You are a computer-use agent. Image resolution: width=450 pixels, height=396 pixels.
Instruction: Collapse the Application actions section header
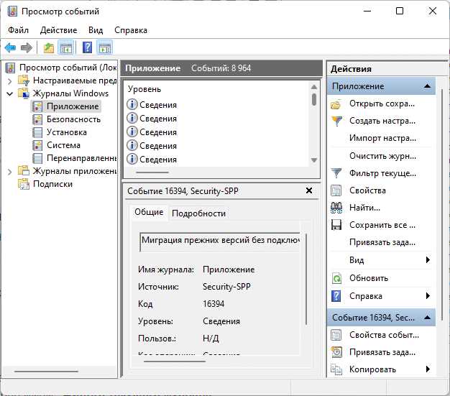coord(428,86)
